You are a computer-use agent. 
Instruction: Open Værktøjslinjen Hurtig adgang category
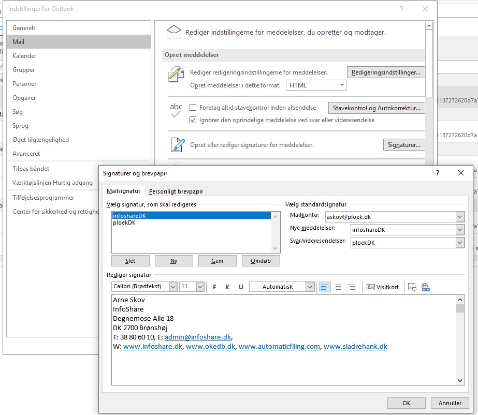(x=53, y=183)
